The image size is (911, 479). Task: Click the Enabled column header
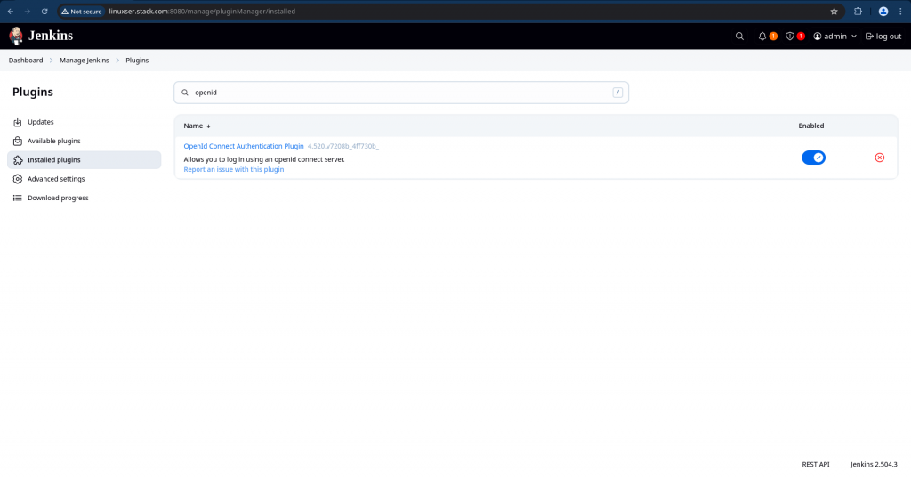pyautogui.click(x=811, y=126)
